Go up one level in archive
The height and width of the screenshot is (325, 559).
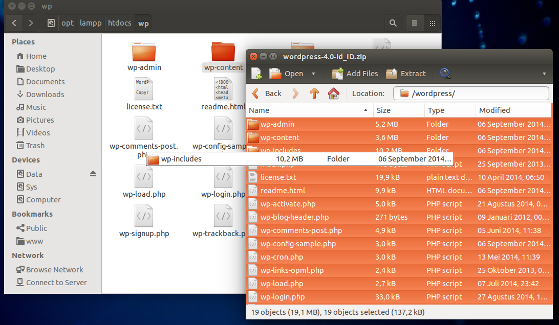click(314, 94)
